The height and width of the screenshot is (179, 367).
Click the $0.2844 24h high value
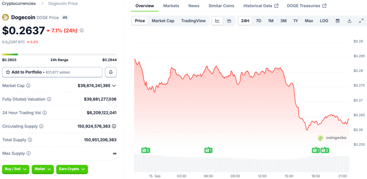point(109,60)
